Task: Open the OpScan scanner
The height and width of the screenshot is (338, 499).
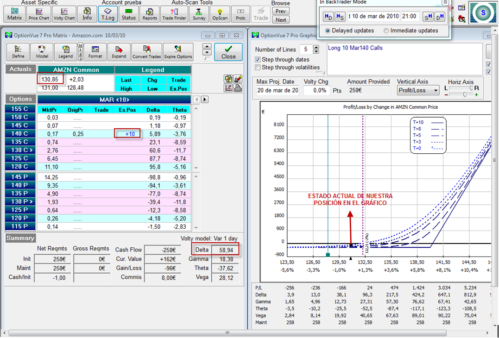Action: [x=220, y=13]
